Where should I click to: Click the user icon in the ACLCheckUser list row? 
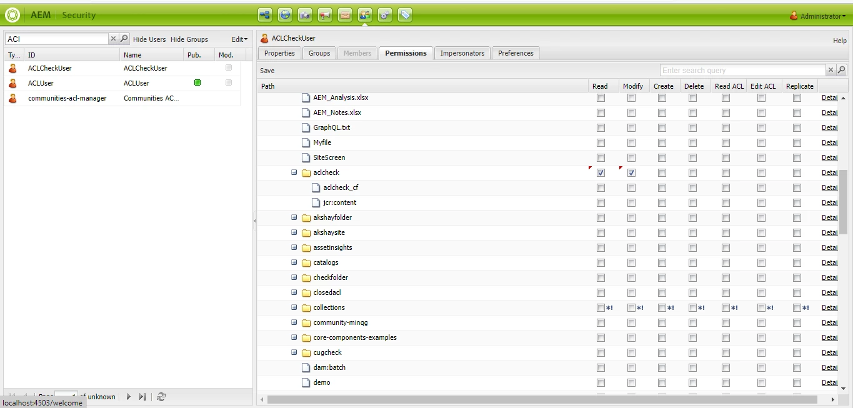tap(12, 68)
